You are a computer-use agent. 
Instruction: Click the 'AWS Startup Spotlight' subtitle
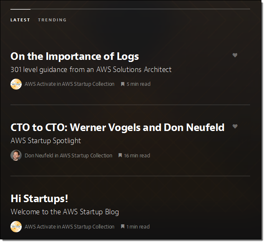tap(46, 141)
